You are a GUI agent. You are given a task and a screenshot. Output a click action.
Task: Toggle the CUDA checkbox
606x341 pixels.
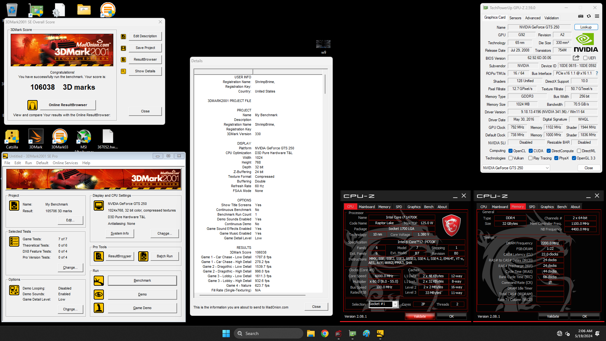coord(531,151)
